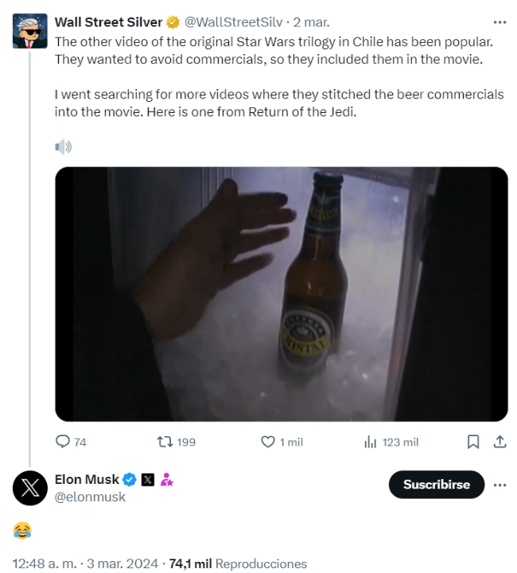Viewport: 517px width, 573px height.
Task: Open Elon Musk's X avatar
Action: pos(30,487)
